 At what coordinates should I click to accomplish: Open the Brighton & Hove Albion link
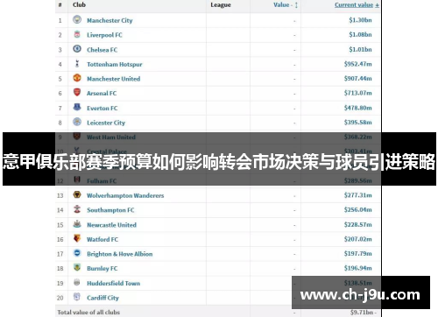tap(120, 254)
